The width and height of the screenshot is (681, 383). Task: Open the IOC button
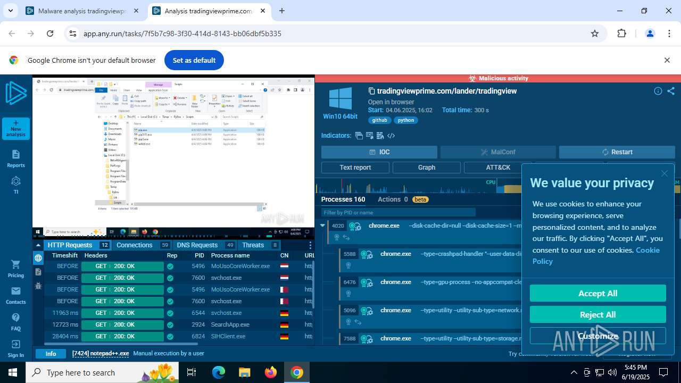pos(379,152)
